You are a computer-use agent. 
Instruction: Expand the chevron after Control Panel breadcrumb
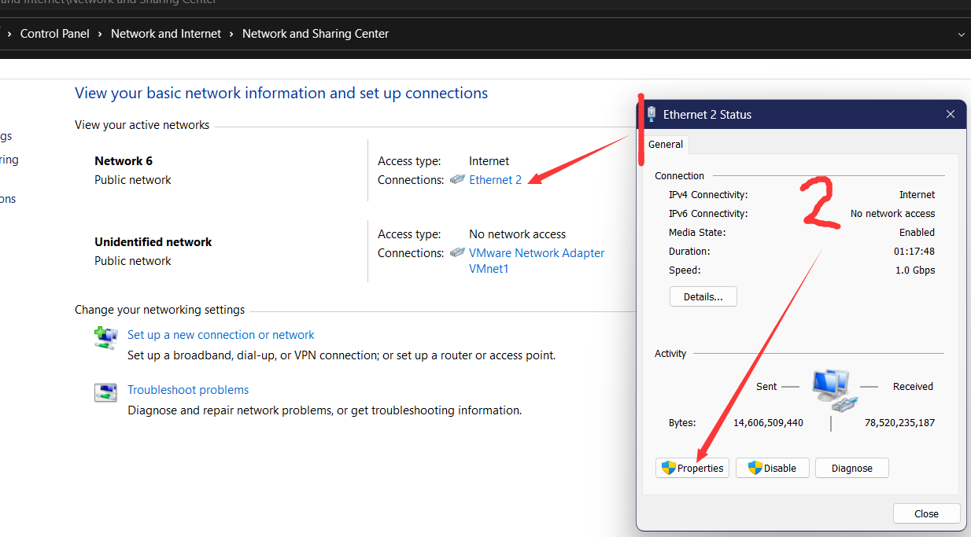click(x=100, y=35)
